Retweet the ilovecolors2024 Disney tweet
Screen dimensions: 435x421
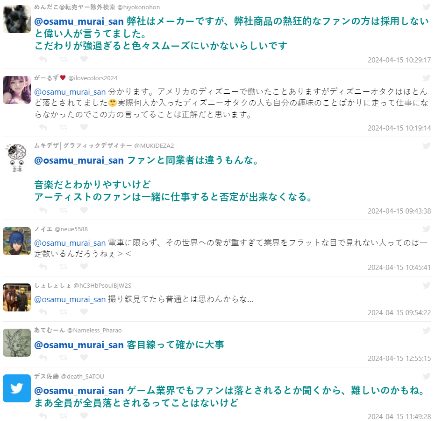tap(63, 127)
